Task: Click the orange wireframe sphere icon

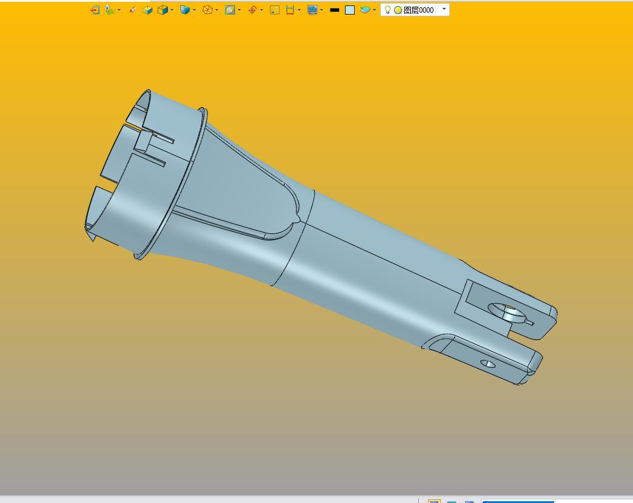Action: tap(207, 10)
